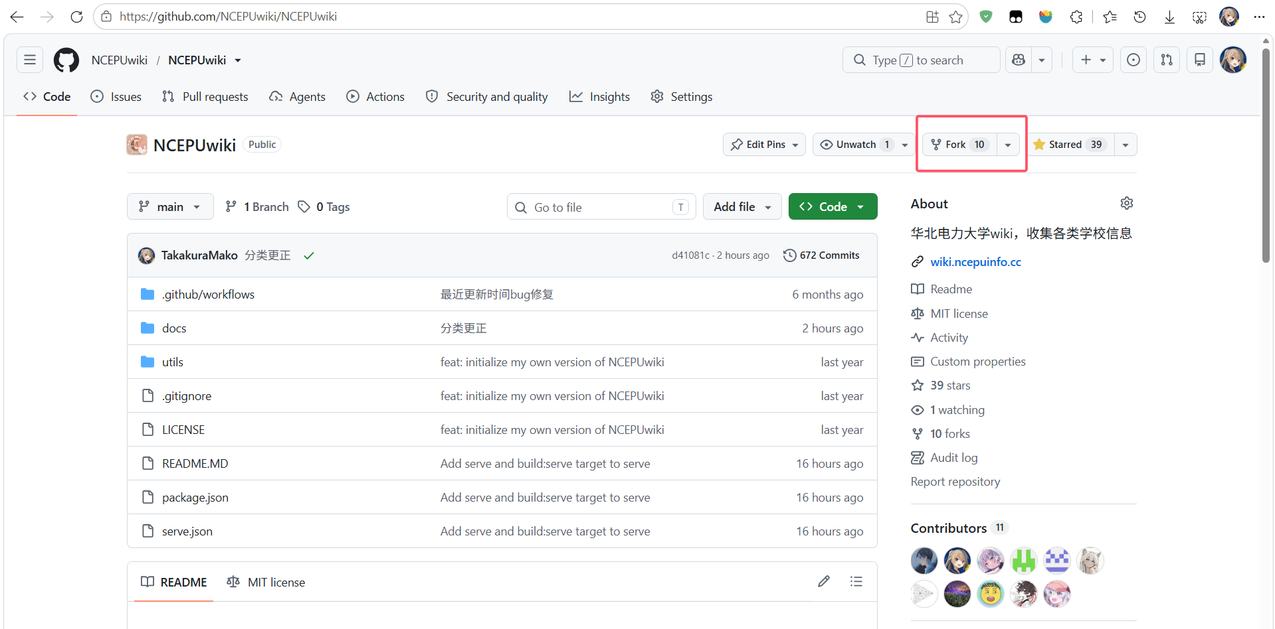
Task: View commit status green checkmark
Action: (309, 255)
